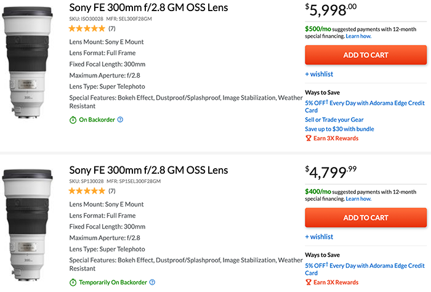
Task: Click the clock icon by On Backorder
Action: (72, 120)
